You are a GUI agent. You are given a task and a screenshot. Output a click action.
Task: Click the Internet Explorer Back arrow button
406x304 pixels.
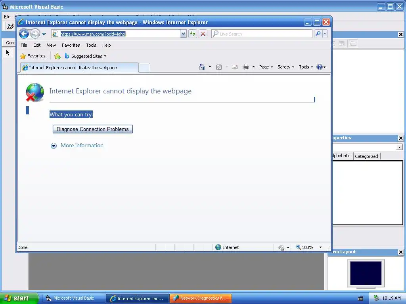[24, 34]
